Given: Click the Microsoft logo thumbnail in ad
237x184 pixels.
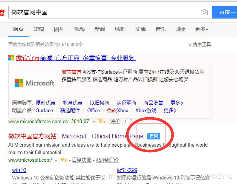Looking at the screenshot, I should pyautogui.click(x=35, y=83).
